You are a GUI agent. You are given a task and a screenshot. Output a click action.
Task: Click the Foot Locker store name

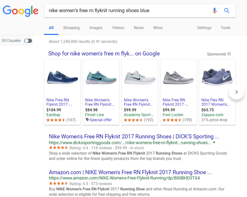[173, 115]
